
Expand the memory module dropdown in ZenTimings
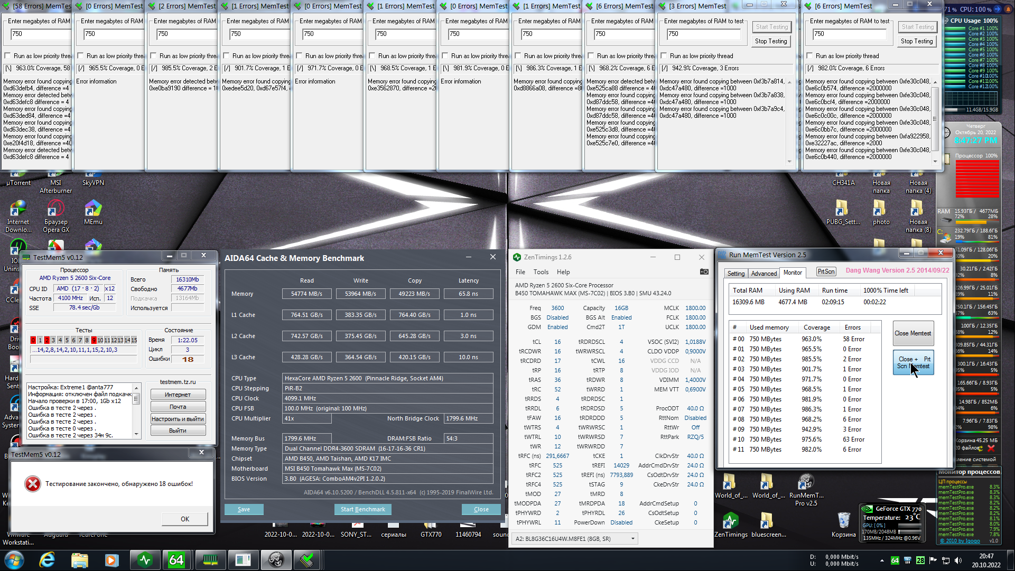click(632, 539)
